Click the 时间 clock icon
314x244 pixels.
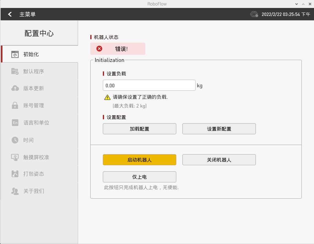click(15, 140)
